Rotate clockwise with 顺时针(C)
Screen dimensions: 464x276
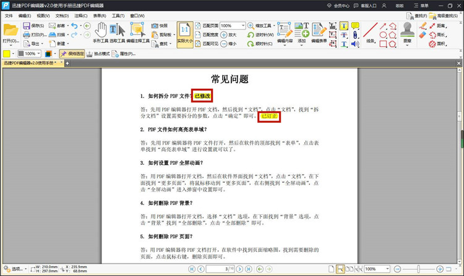(260, 44)
